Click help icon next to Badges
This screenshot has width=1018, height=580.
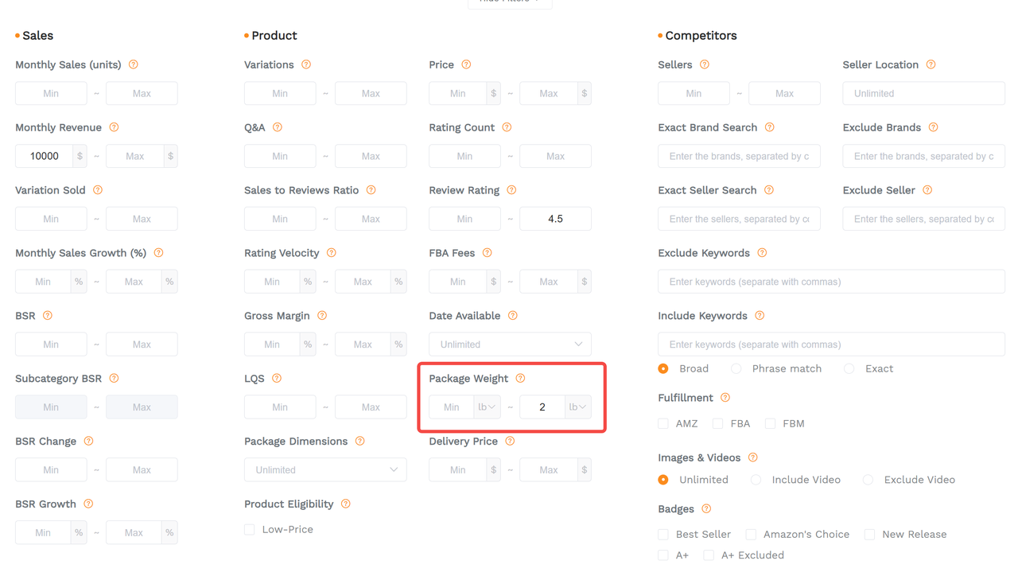706,509
